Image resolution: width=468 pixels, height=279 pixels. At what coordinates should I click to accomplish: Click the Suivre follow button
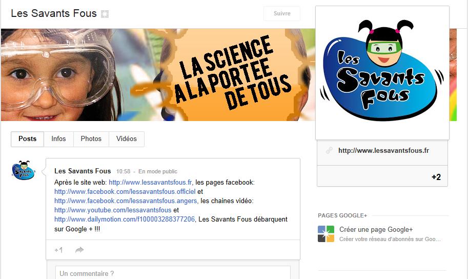click(282, 13)
